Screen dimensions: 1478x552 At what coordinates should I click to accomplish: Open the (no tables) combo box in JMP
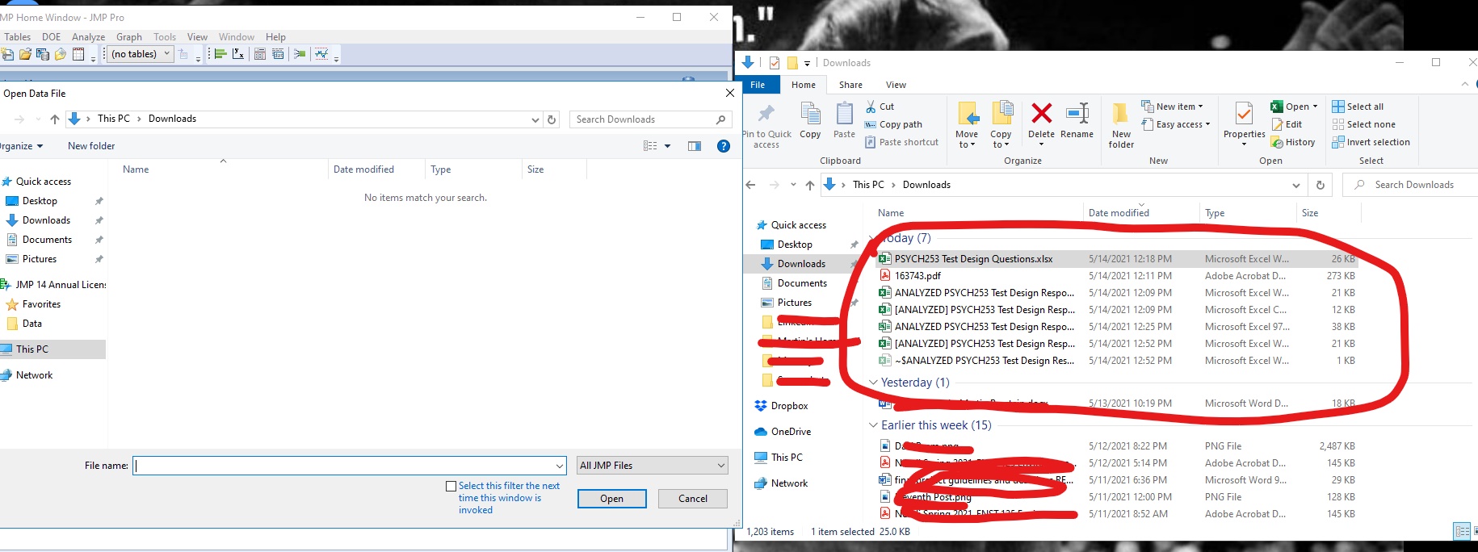click(x=141, y=54)
